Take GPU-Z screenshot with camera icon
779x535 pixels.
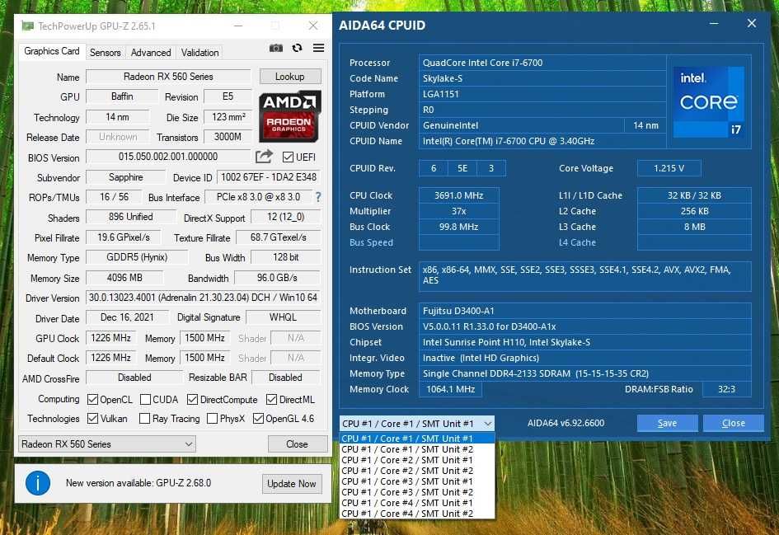tap(275, 48)
